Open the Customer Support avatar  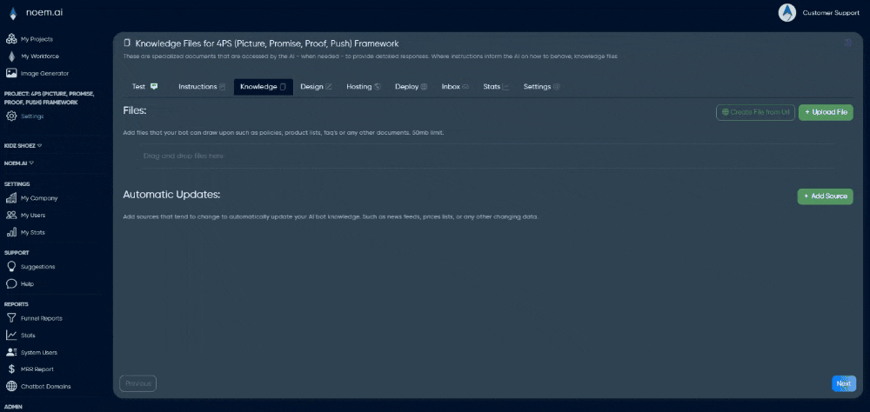[787, 12]
